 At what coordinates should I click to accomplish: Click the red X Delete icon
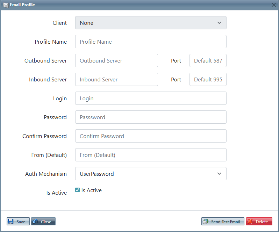(250, 222)
